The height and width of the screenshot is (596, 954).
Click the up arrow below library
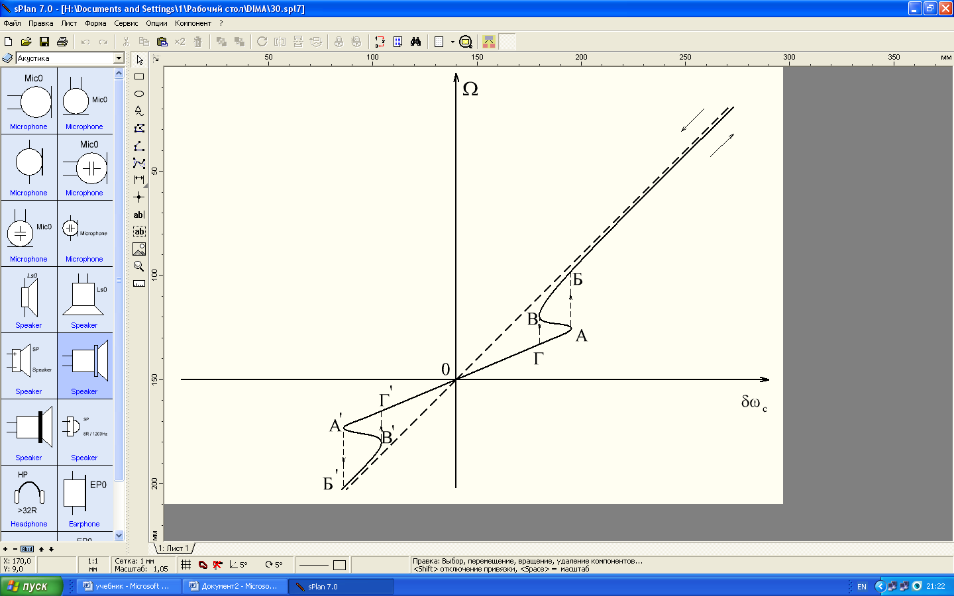click(x=41, y=549)
